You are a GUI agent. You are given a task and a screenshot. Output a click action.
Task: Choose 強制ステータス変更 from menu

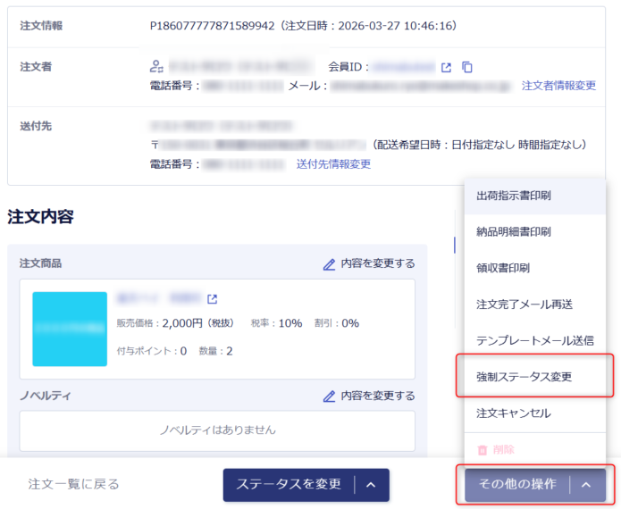tap(524, 377)
